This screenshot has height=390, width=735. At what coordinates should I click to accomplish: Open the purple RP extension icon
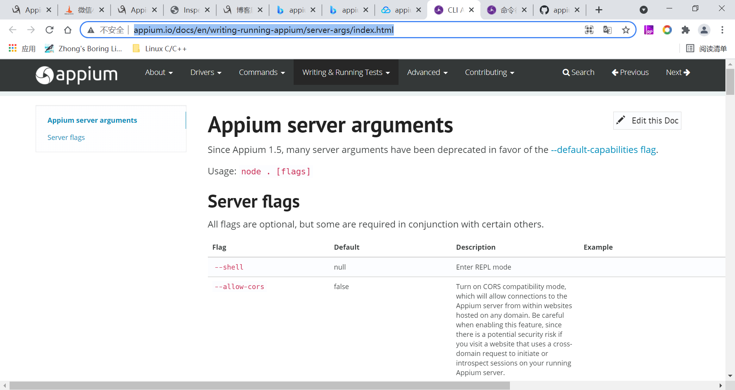pos(649,30)
